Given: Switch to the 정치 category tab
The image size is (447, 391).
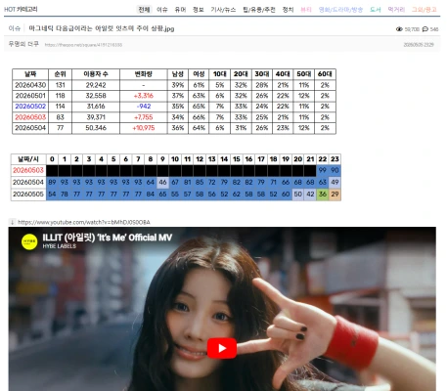Looking at the screenshot, I should point(288,10).
